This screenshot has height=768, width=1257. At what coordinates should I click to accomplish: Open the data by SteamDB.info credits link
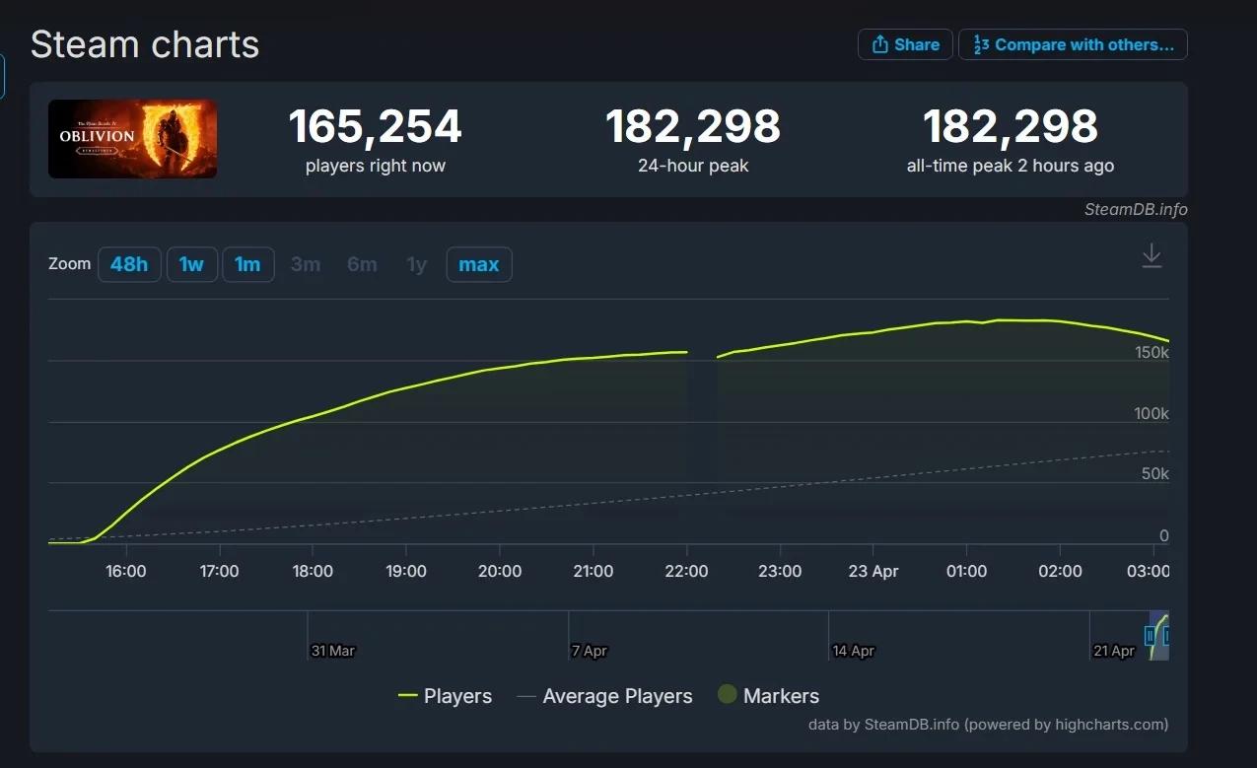(988, 725)
